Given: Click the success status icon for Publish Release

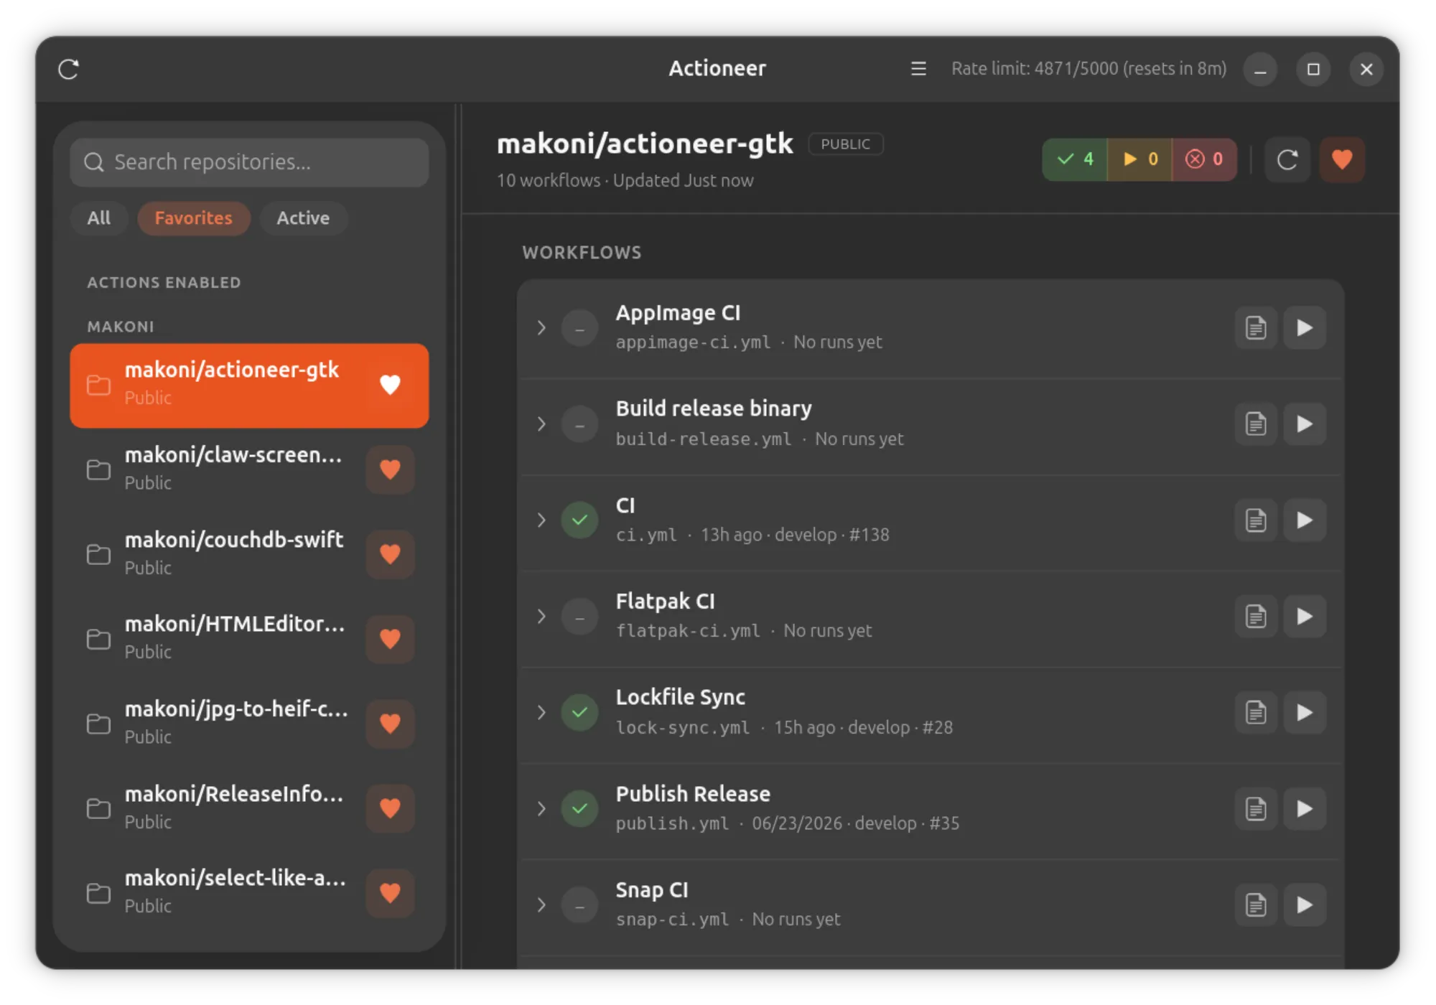Looking at the screenshot, I should (580, 809).
